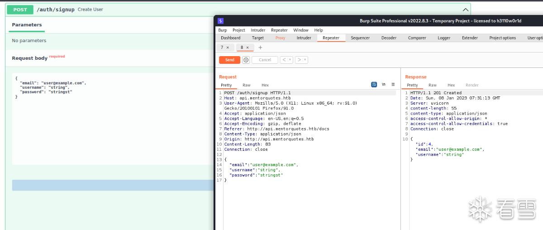Switch to the Logger tab
The width and height of the screenshot is (543, 230).
click(444, 38)
